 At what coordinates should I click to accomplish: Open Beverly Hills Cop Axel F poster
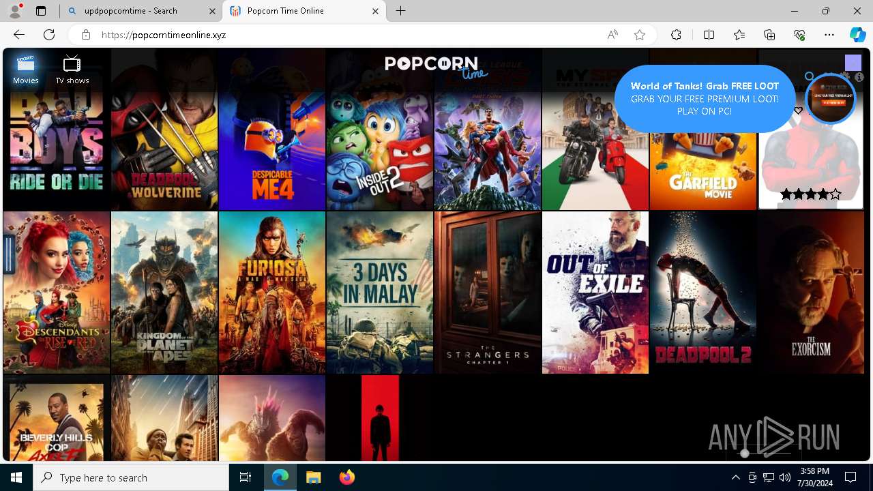click(x=57, y=418)
